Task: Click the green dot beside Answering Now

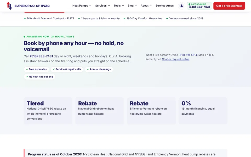Action: [x=25, y=37]
